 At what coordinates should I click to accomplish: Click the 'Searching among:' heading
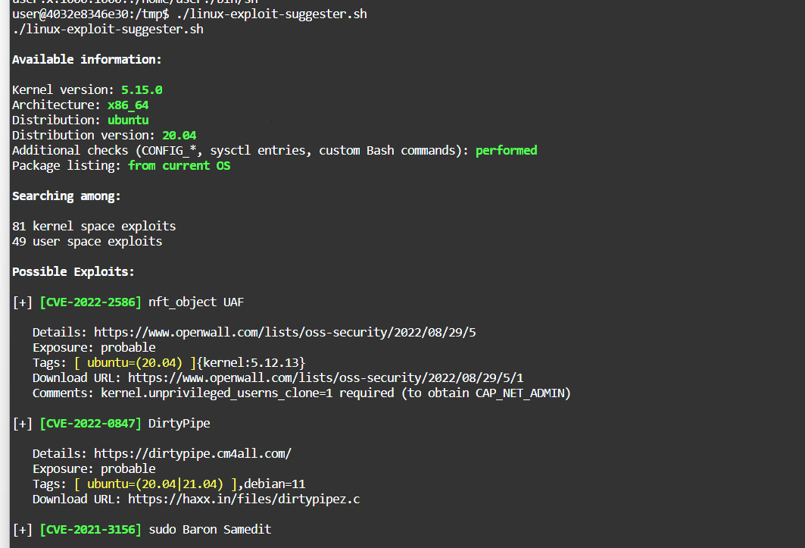66,196
